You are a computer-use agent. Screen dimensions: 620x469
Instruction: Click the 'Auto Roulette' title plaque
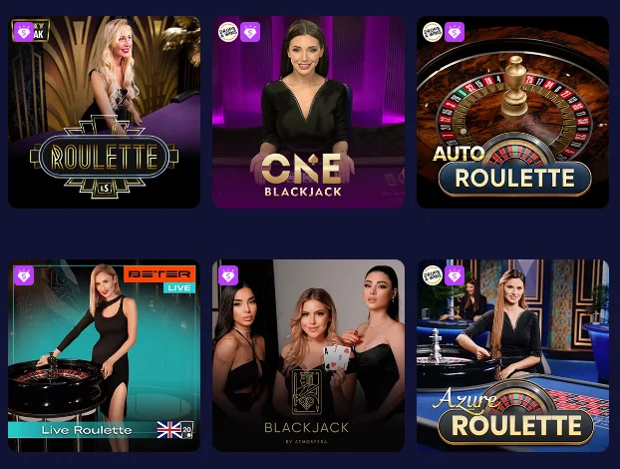512,171
